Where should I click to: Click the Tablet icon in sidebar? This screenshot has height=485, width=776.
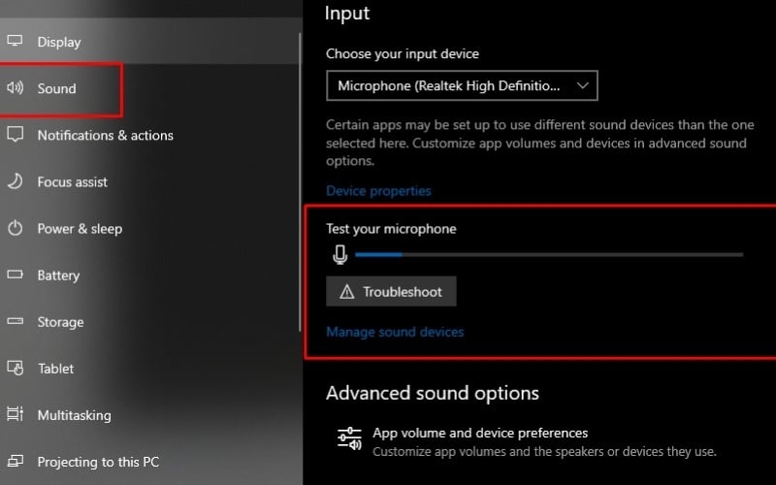(x=15, y=369)
